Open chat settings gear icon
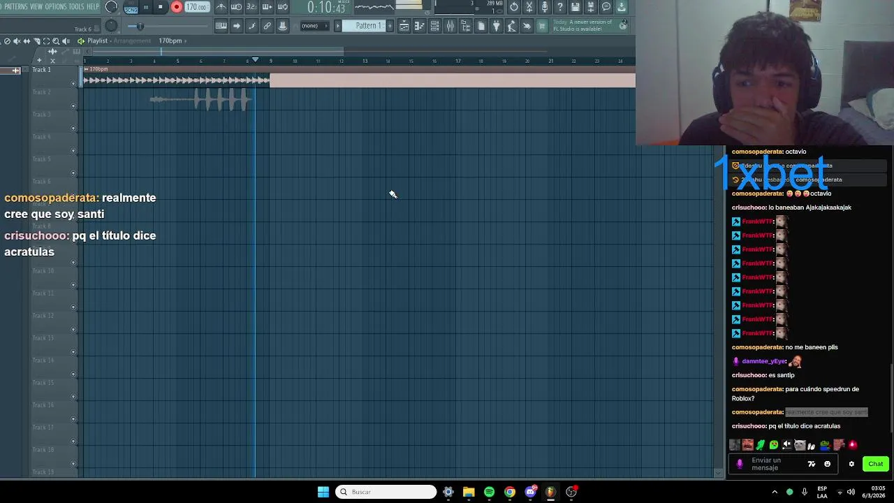This screenshot has height=503, width=894. point(851,464)
